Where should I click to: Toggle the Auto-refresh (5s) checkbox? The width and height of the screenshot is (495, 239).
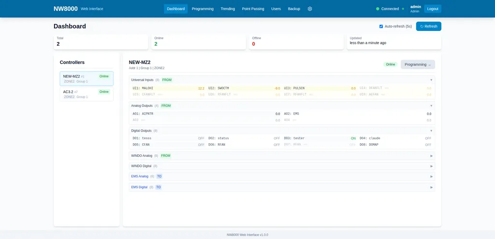point(381,27)
